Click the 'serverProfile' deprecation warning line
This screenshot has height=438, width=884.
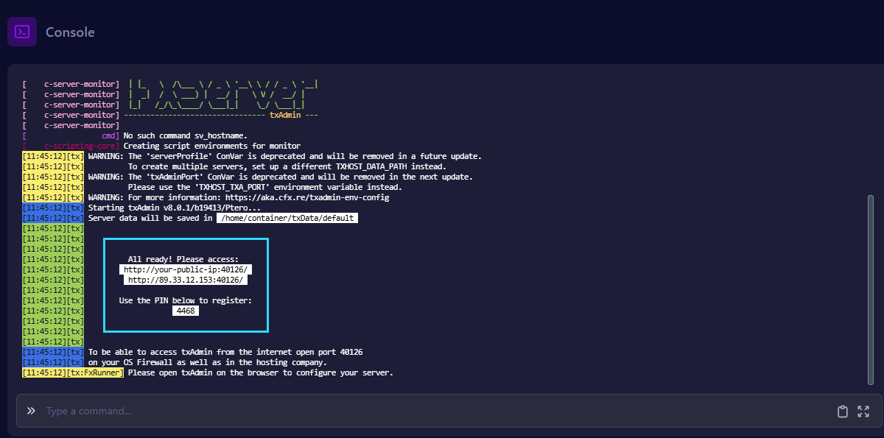[284, 157]
